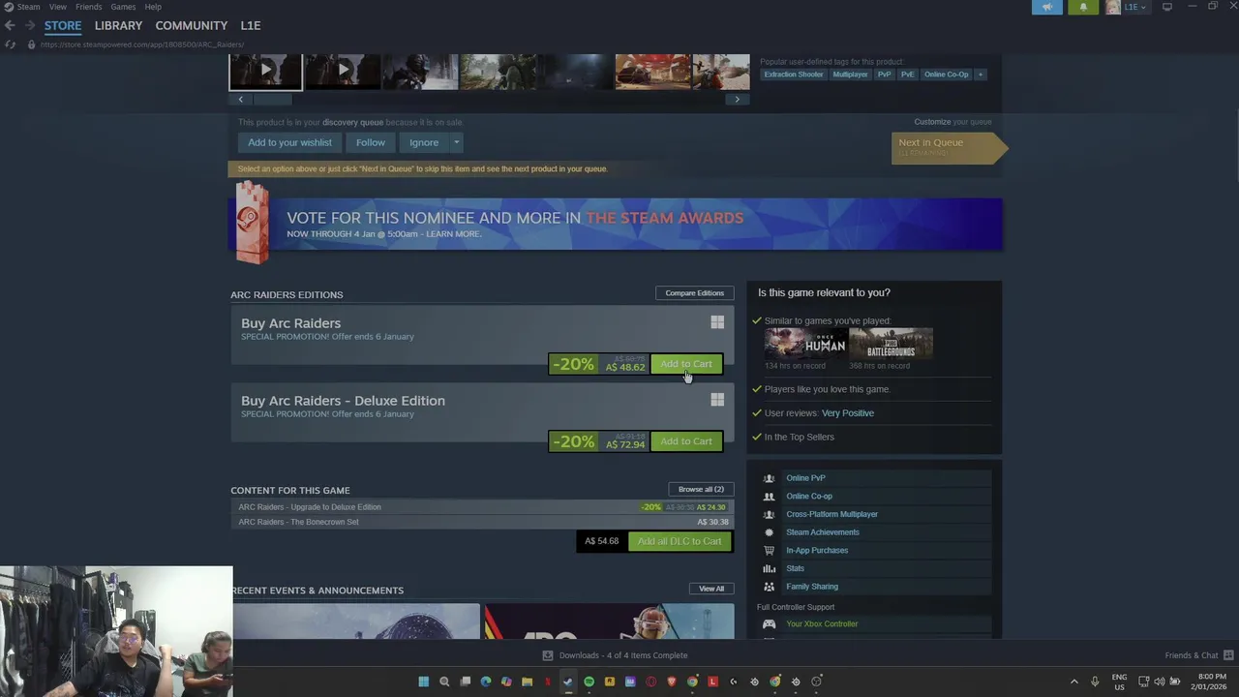Open the L1E profile tab
This screenshot has height=697, width=1239.
click(x=251, y=25)
